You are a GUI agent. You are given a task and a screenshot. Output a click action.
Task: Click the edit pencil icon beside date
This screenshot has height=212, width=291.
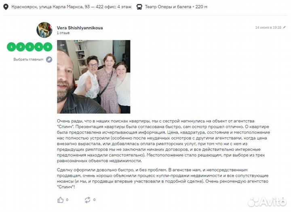click(x=284, y=28)
